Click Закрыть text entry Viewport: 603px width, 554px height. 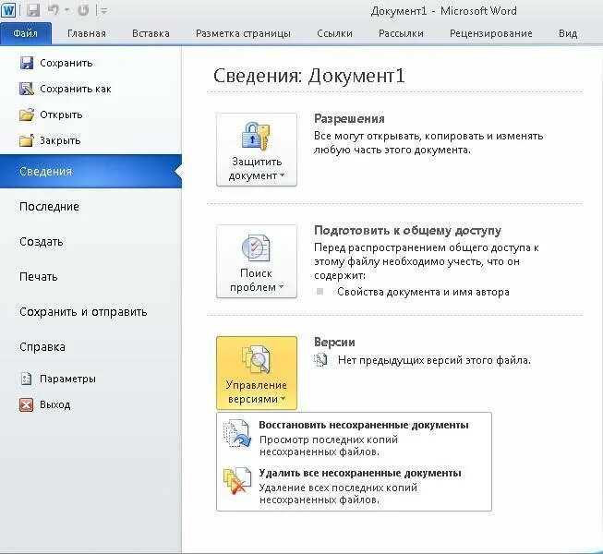[60, 140]
